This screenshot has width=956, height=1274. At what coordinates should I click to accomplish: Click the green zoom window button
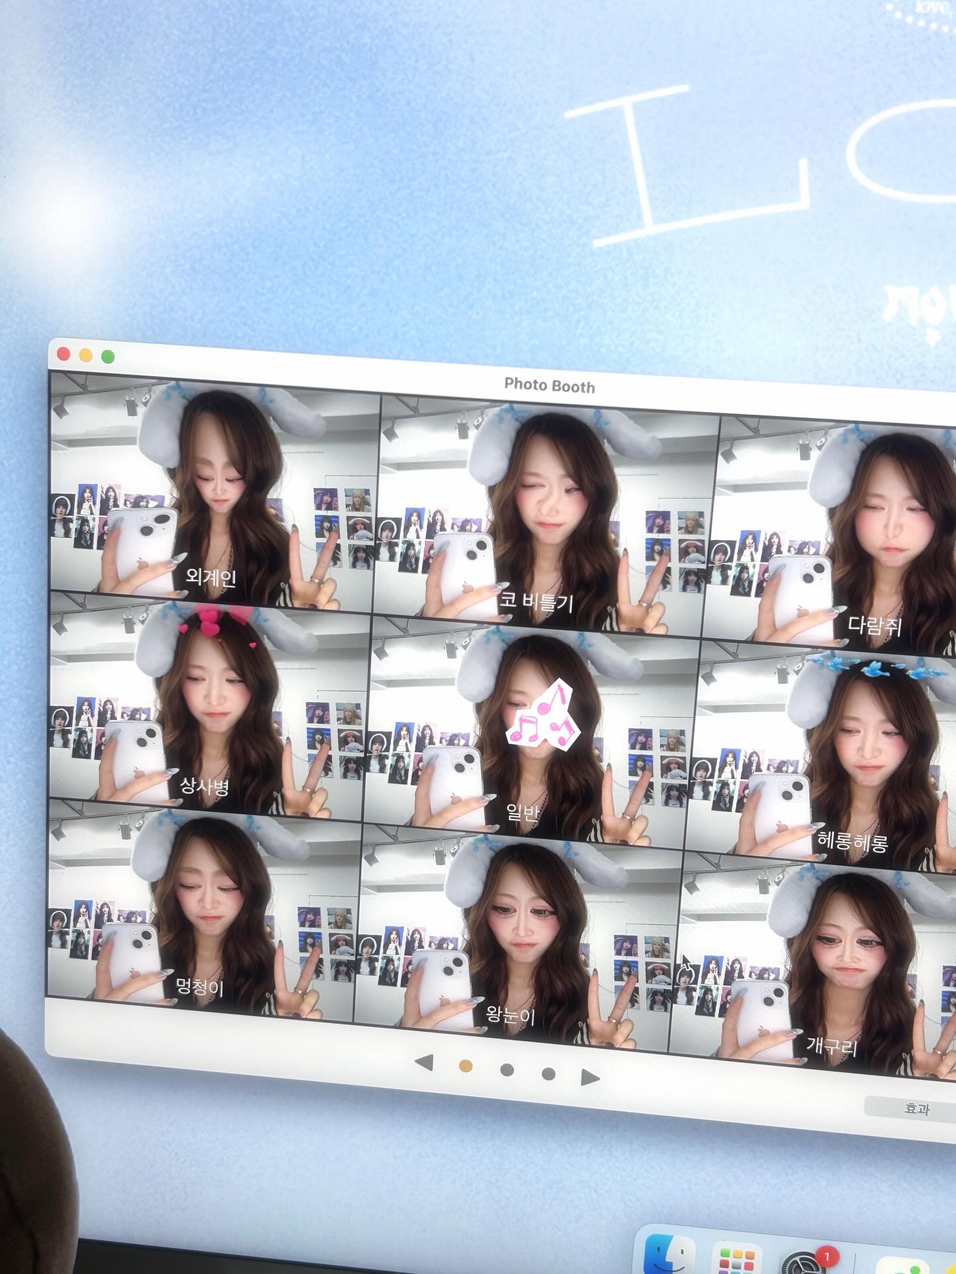pyautogui.click(x=108, y=357)
